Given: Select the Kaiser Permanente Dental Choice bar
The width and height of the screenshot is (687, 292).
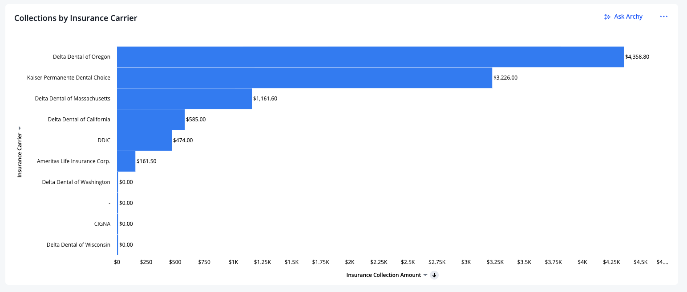Looking at the screenshot, I should pos(304,78).
